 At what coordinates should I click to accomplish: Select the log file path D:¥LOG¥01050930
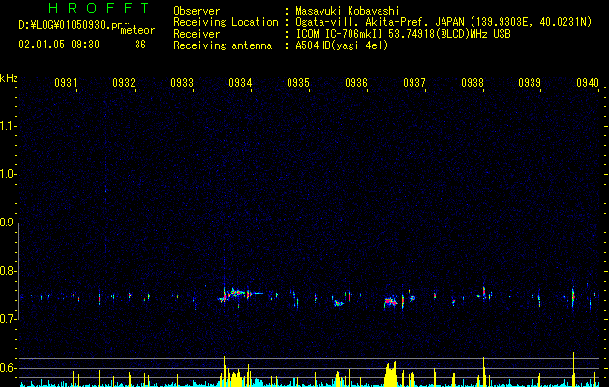[67, 25]
